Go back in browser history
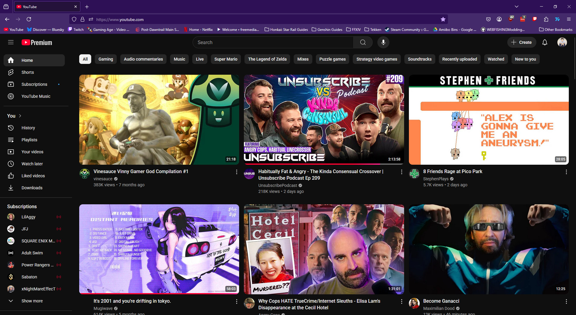 click(7, 19)
